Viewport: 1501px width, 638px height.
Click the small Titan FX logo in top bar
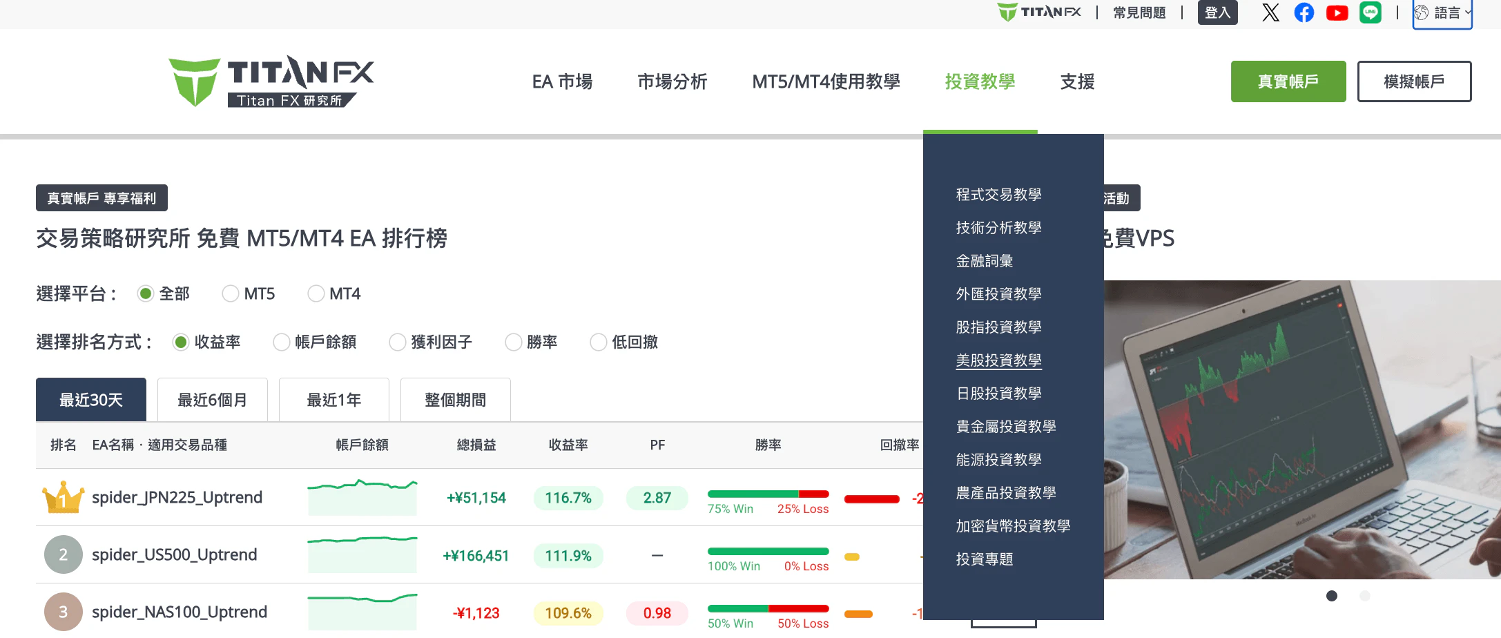click(x=1039, y=12)
